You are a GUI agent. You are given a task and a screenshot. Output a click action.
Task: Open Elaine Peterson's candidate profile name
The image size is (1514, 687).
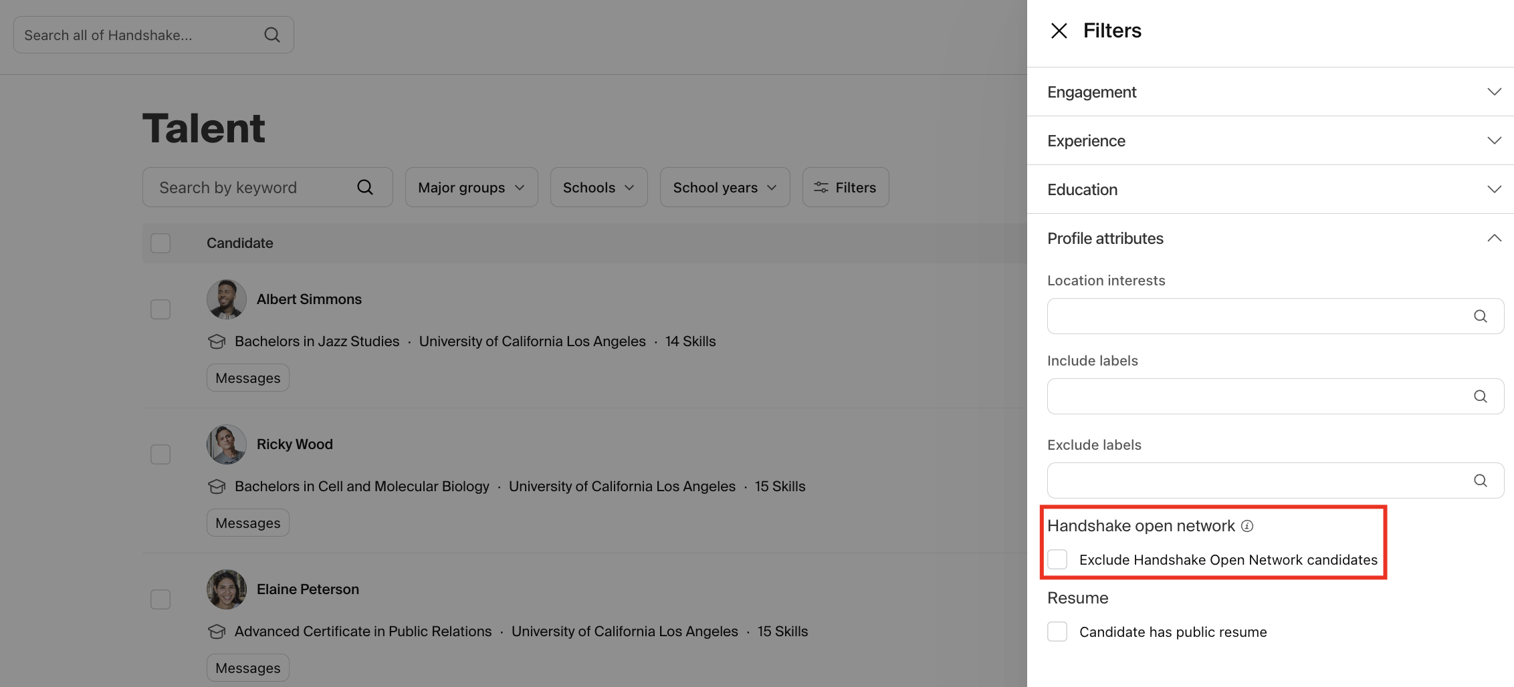(x=308, y=589)
